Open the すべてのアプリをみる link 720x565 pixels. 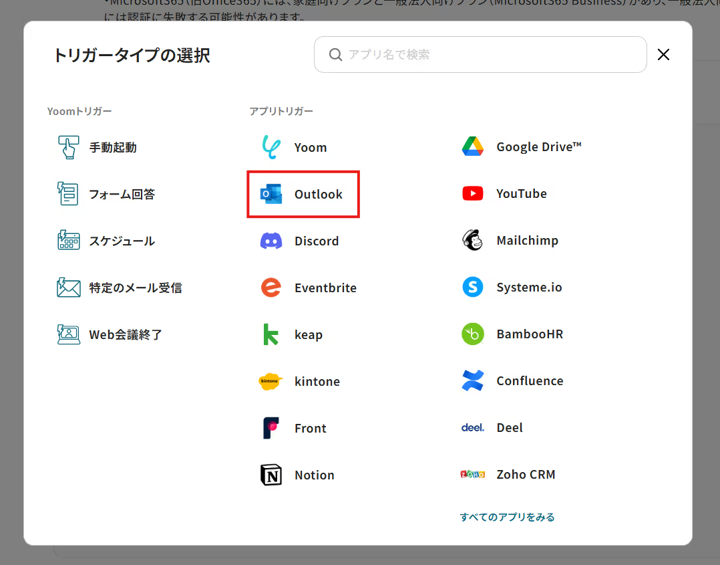[x=507, y=517]
